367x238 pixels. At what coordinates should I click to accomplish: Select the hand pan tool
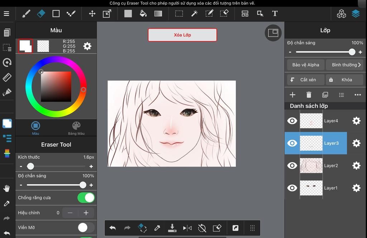tap(7, 189)
